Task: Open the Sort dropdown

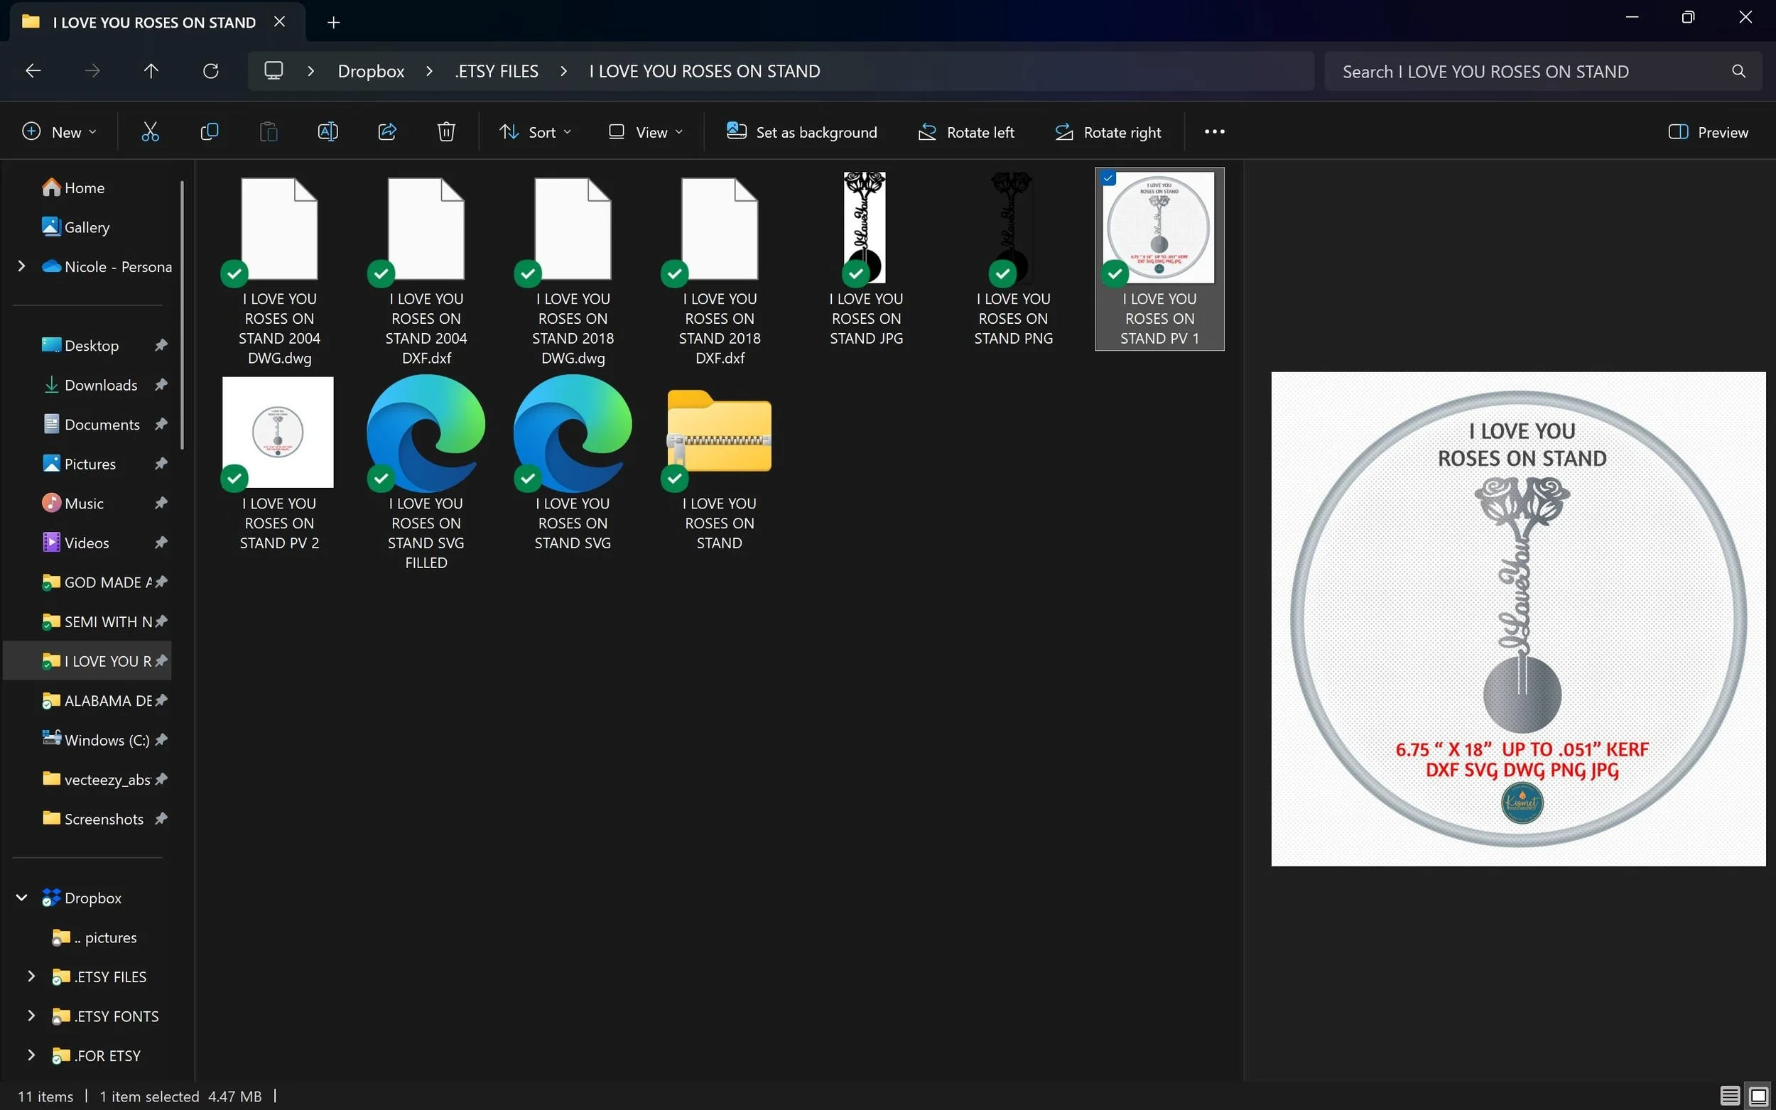Action: (x=535, y=132)
